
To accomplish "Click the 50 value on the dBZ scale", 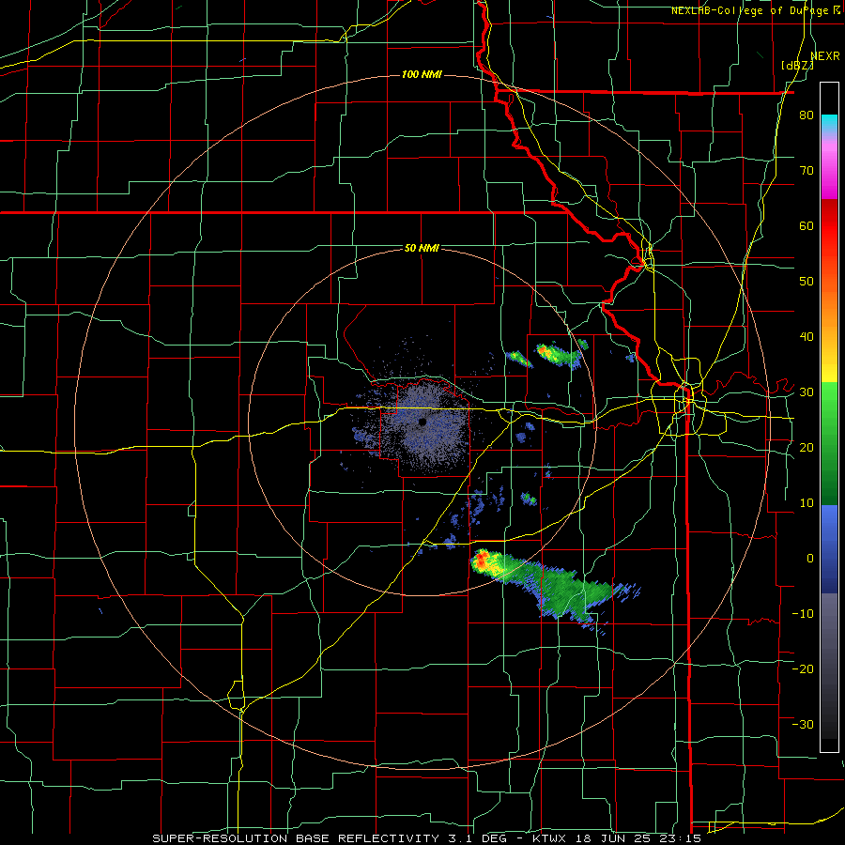I will pos(807,282).
